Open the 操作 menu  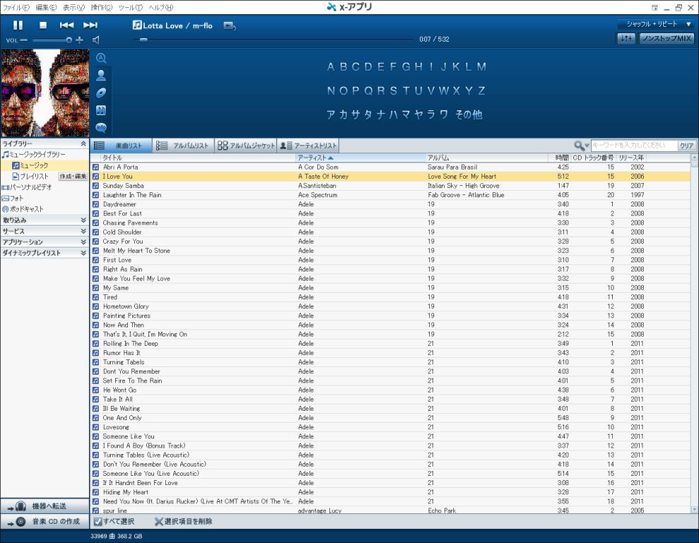(101, 8)
